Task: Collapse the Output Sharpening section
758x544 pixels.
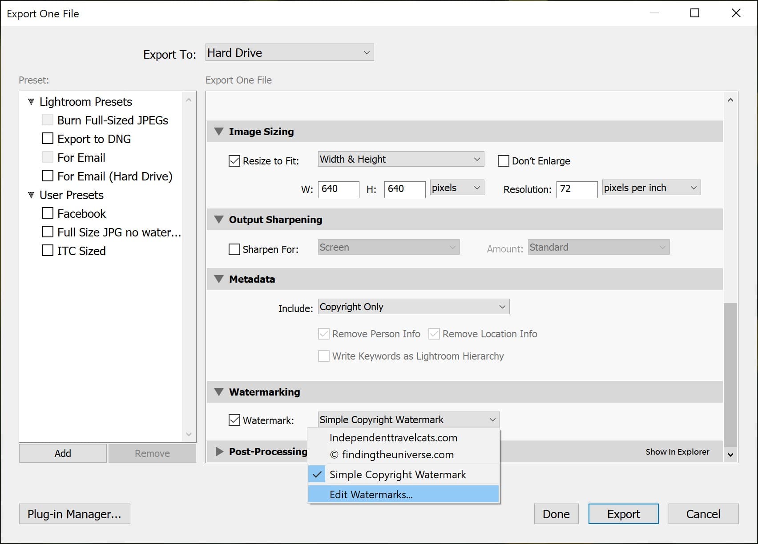Action: (x=218, y=219)
